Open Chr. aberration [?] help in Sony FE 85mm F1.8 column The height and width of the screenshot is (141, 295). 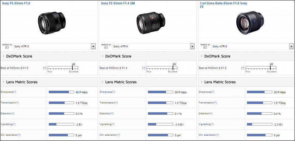[19, 135]
